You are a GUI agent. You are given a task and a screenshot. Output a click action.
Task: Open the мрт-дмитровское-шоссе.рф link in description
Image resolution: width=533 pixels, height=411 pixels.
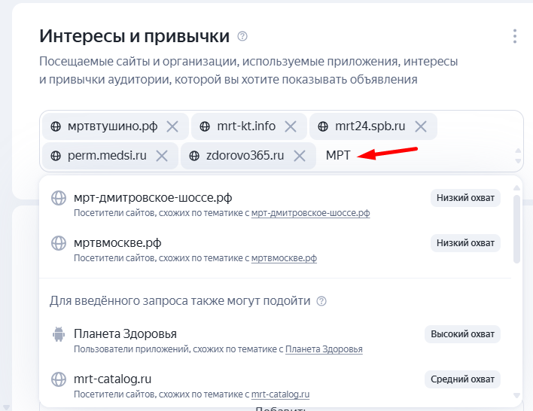pyautogui.click(x=310, y=213)
